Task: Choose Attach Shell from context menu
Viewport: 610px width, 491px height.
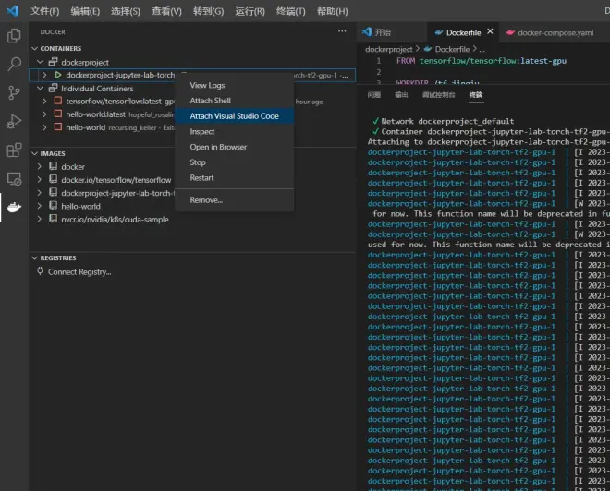Action: click(234, 101)
